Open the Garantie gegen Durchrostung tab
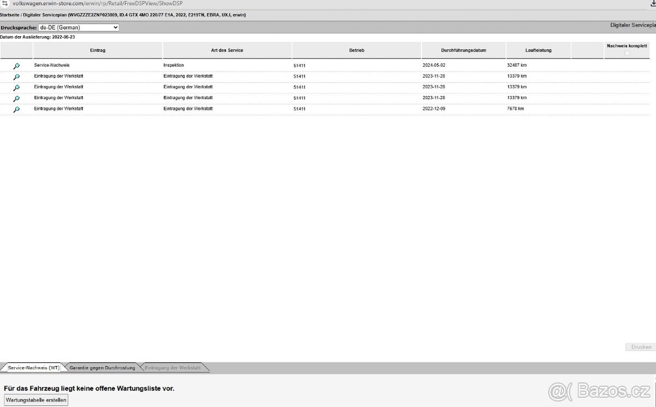This screenshot has height=407, width=656. pos(102,368)
